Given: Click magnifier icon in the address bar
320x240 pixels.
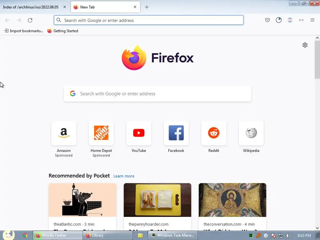Looking at the screenshot, I should click(59, 20).
